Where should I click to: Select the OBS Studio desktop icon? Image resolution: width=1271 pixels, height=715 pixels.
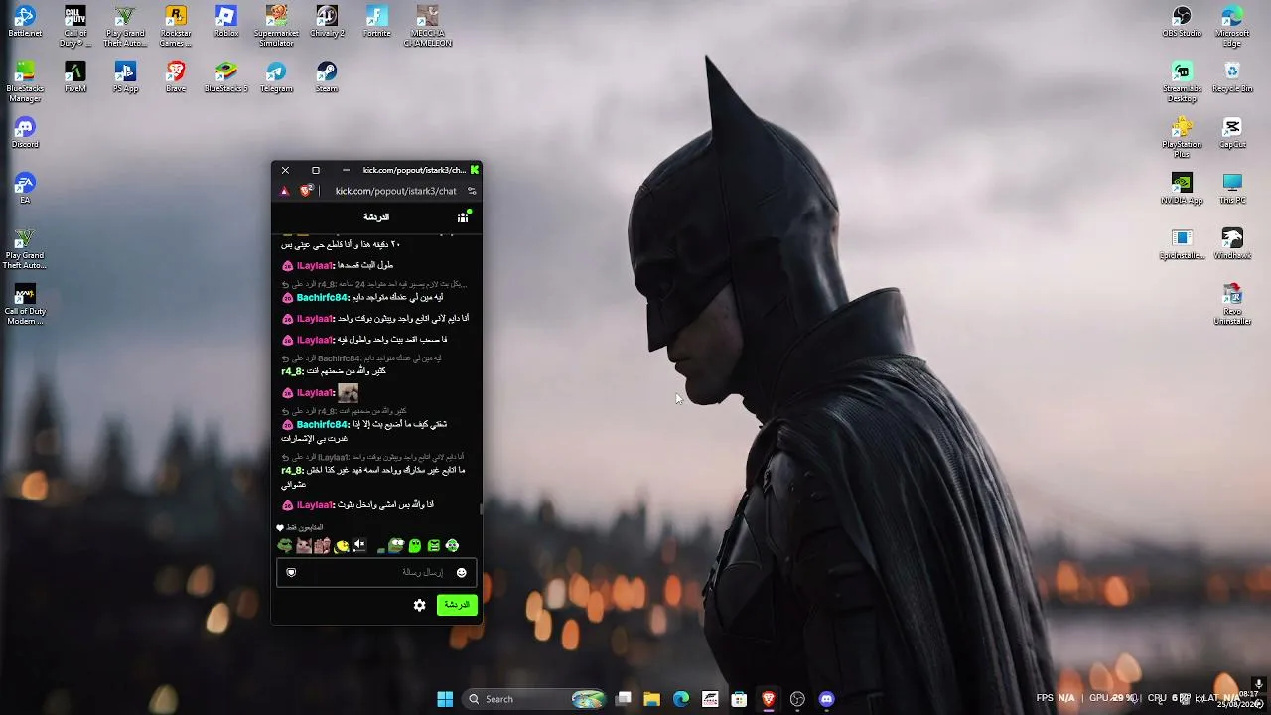[1182, 22]
